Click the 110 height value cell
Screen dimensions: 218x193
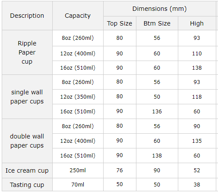point(197,53)
